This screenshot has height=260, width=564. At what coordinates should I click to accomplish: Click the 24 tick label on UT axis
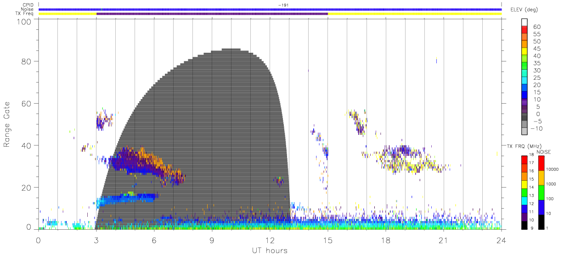[502, 240]
